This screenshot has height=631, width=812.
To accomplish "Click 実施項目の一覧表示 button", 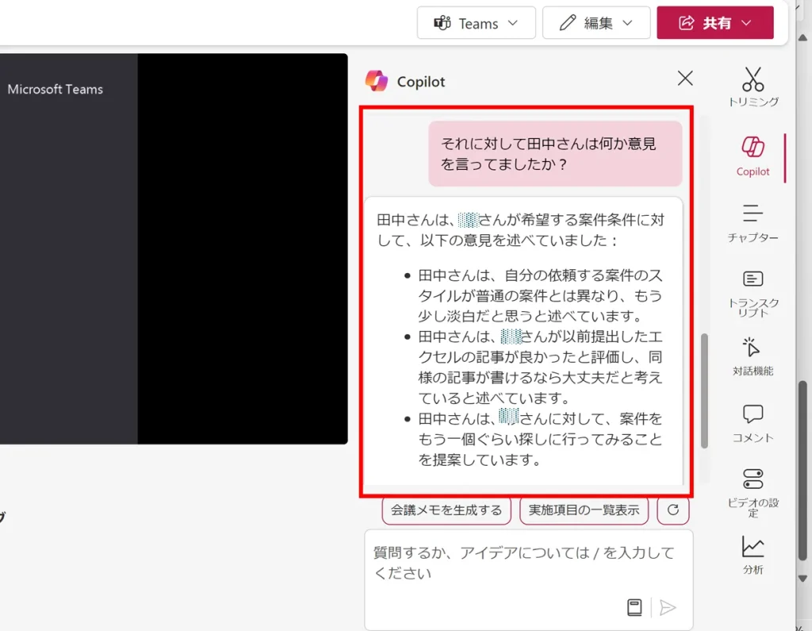I will [x=584, y=510].
